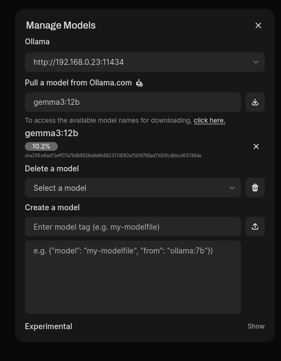Image resolution: width=281 pixels, height=361 pixels.
Task: Click chevron arrow of the 192.168.0.23 selector
Action: point(256,62)
